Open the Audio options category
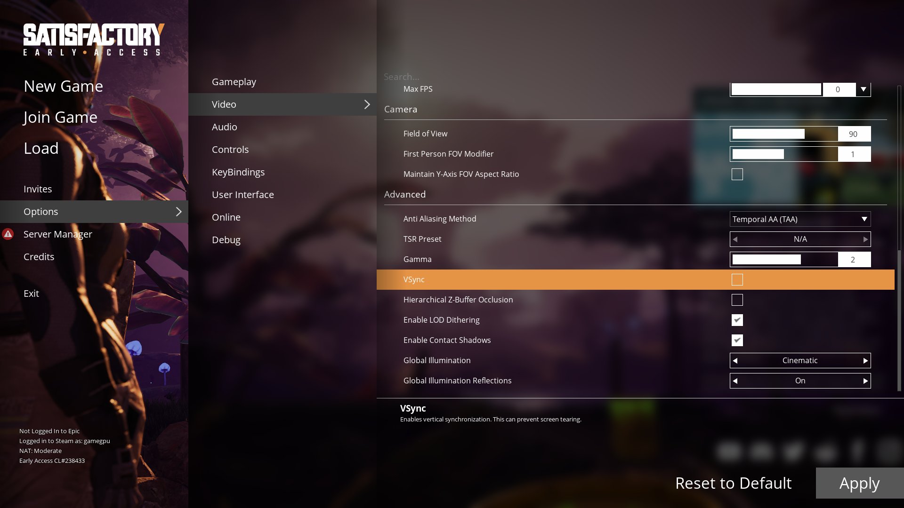This screenshot has height=508, width=904. pos(282,127)
